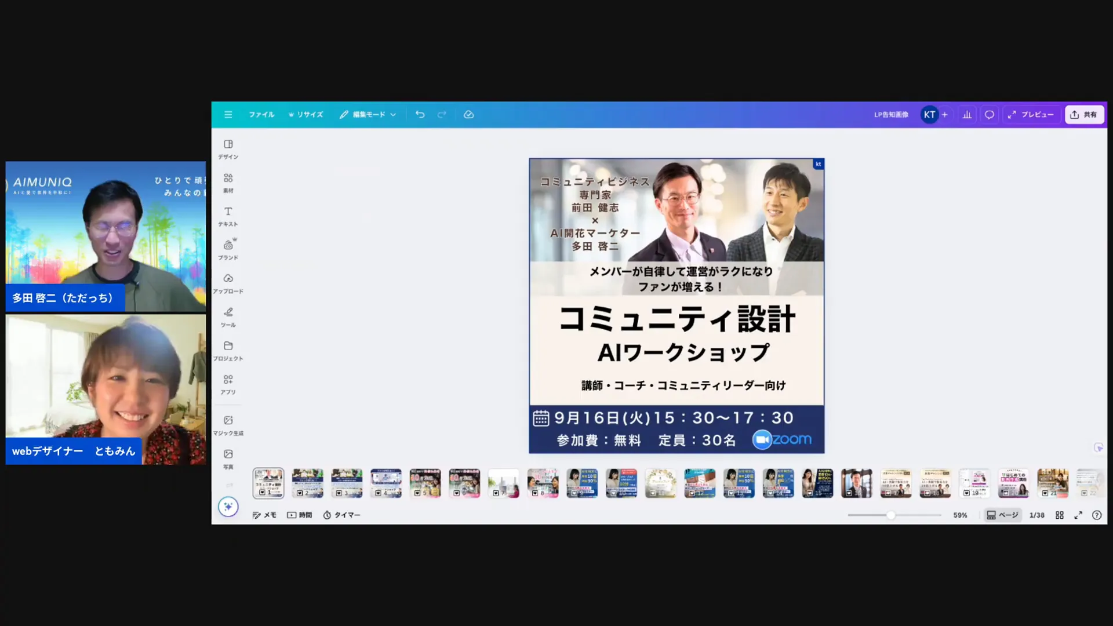Viewport: 1113px width, 626px height.
Task: Open the テキスト panel
Action: click(228, 216)
